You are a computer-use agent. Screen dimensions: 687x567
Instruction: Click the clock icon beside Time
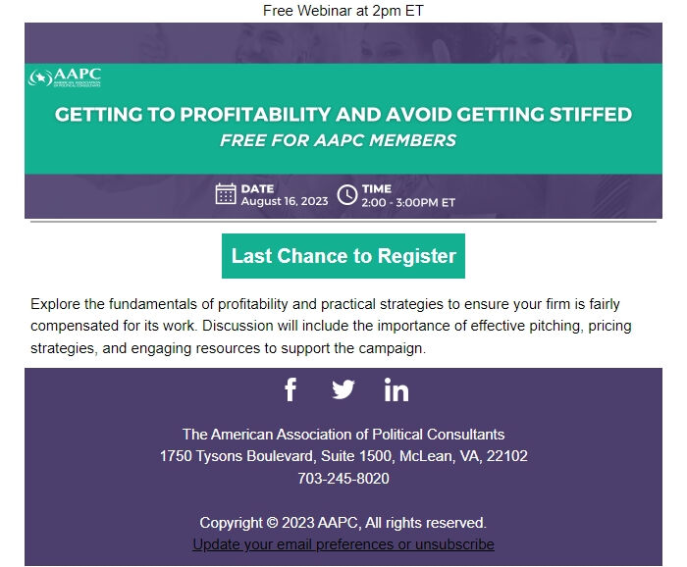click(x=347, y=194)
